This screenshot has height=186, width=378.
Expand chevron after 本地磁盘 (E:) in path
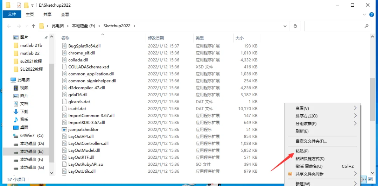coord(99,26)
